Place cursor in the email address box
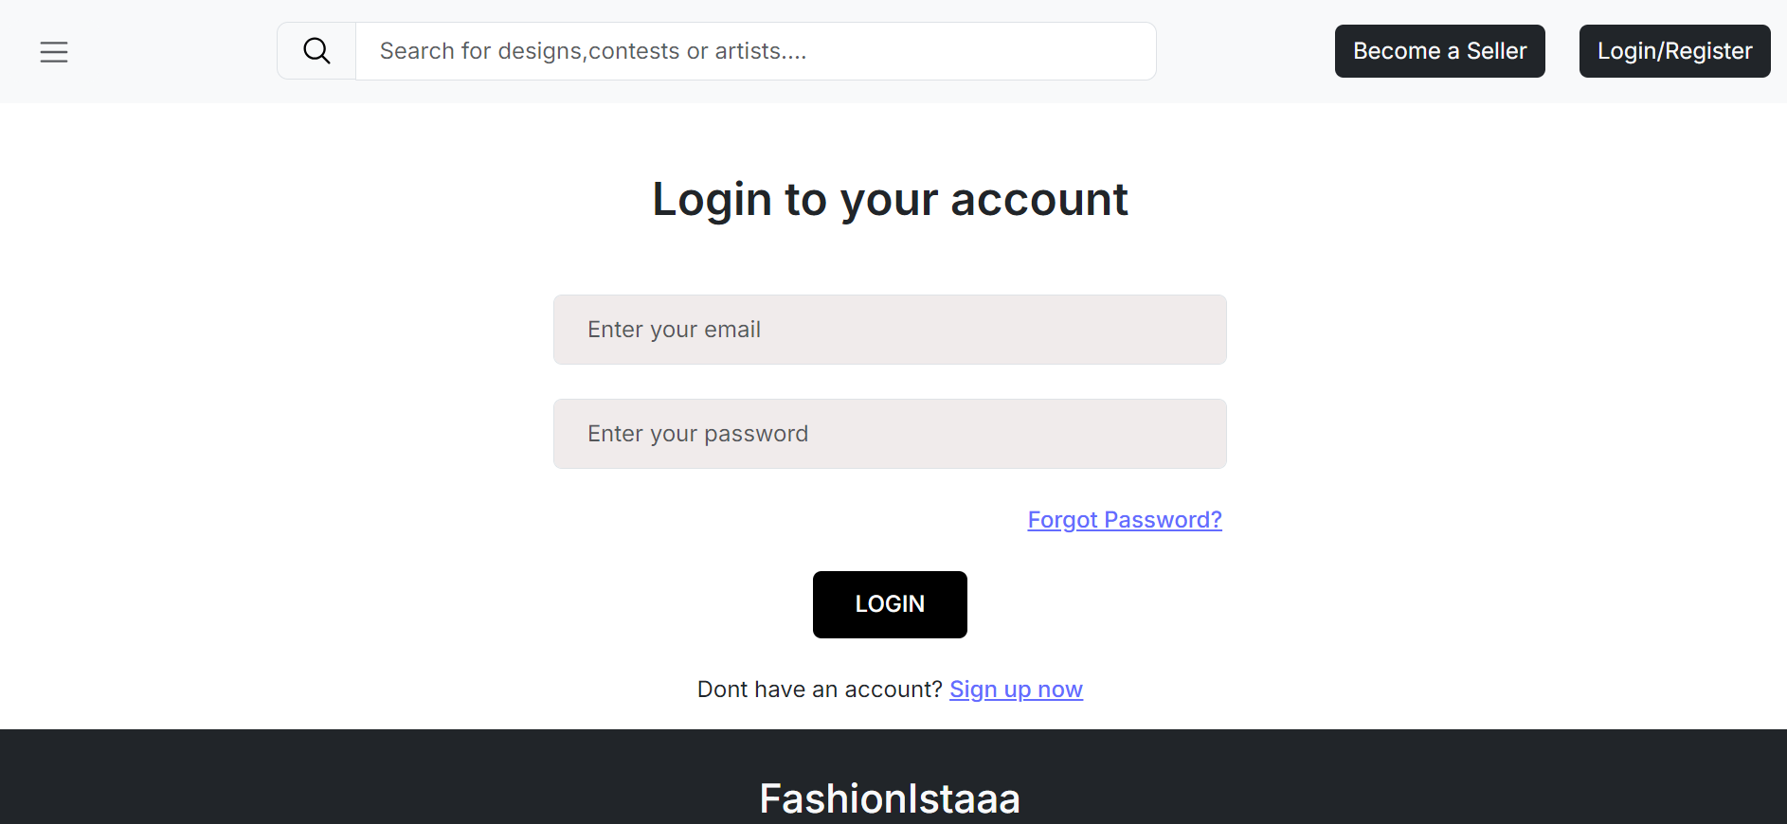Screen dimensions: 1787x824 coord(890,330)
